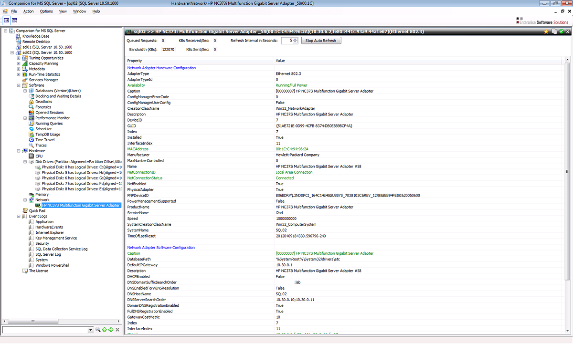The height and width of the screenshot is (344, 573).
Task: Click the Property column header
Action: 200,61
